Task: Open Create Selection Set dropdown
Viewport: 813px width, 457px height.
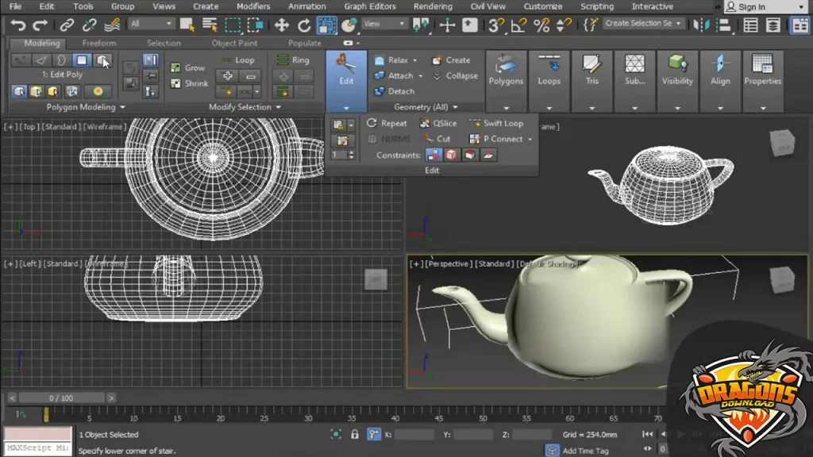Action: (x=643, y=24)
